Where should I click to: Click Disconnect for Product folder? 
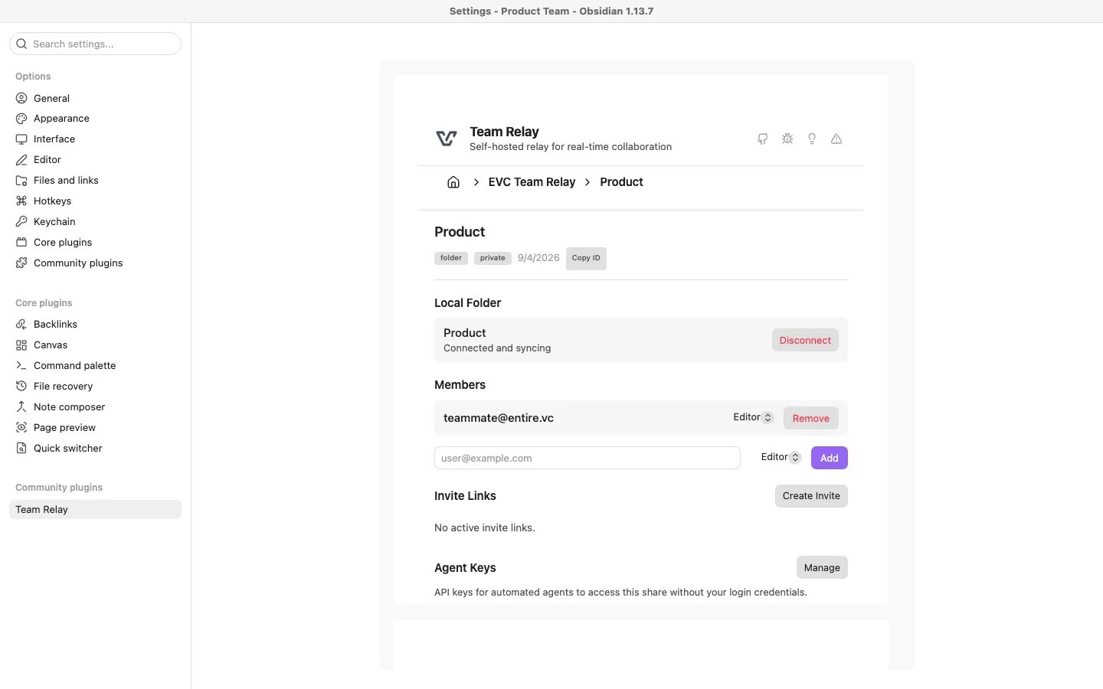click(x=805, y=340)
